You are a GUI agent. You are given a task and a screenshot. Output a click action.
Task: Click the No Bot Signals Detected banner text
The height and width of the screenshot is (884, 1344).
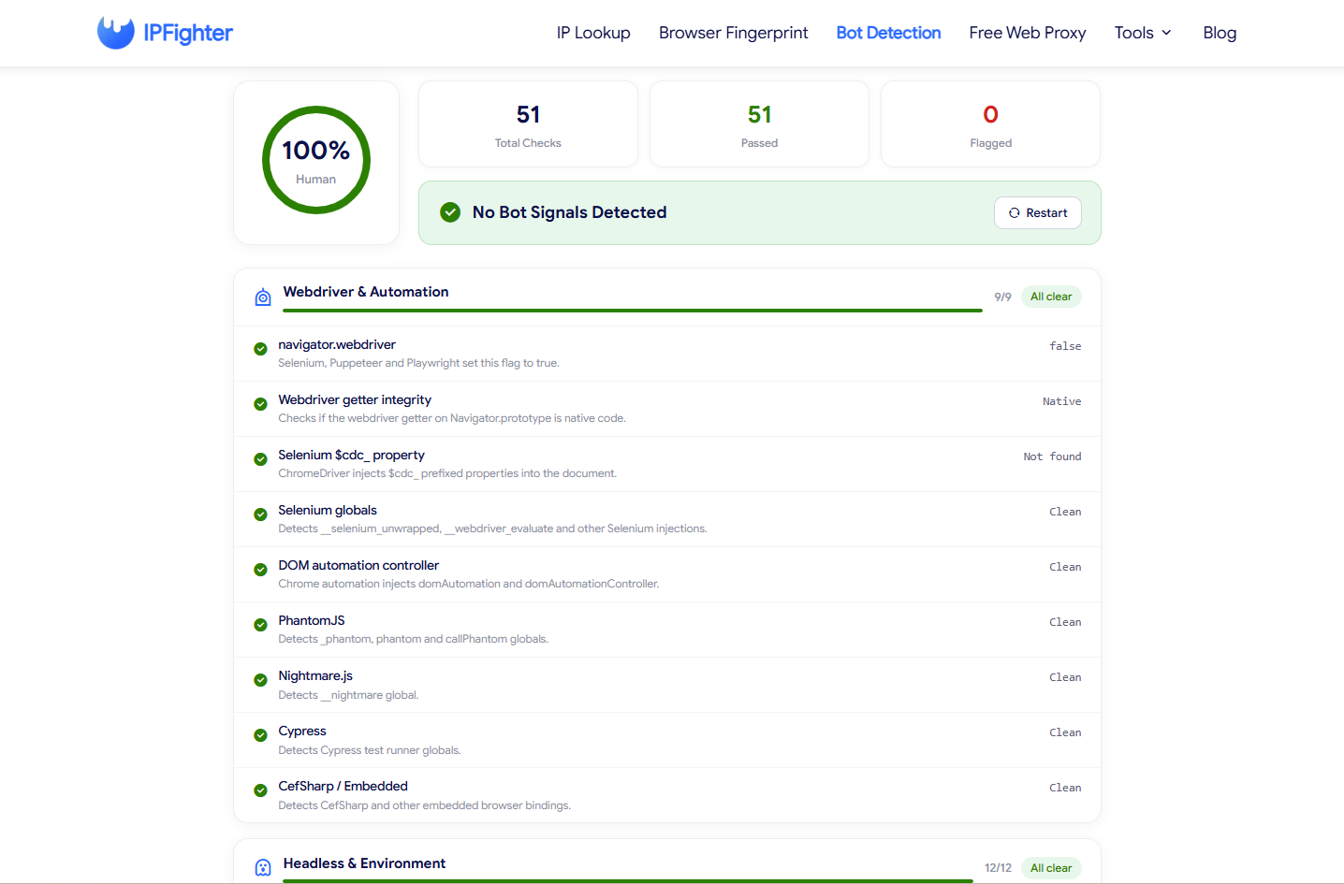(x=569, y=212)
